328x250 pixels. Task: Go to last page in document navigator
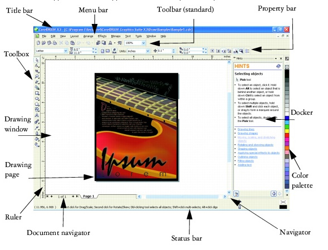77,197
